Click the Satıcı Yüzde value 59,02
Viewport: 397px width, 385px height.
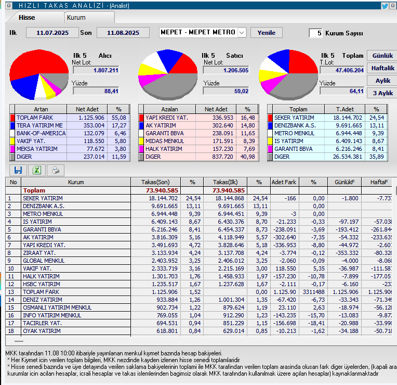[226, 91]
